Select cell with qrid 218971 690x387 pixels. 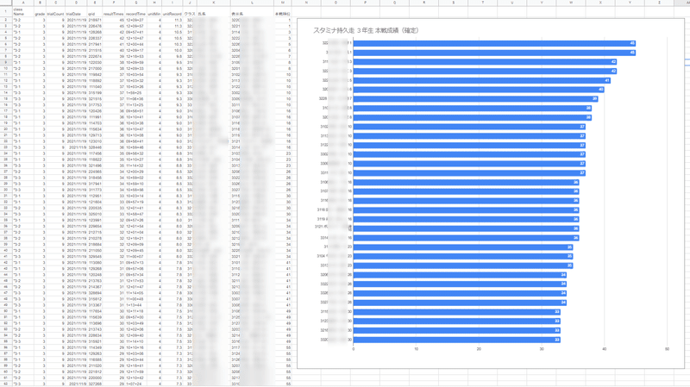click(x=95, y=20)
